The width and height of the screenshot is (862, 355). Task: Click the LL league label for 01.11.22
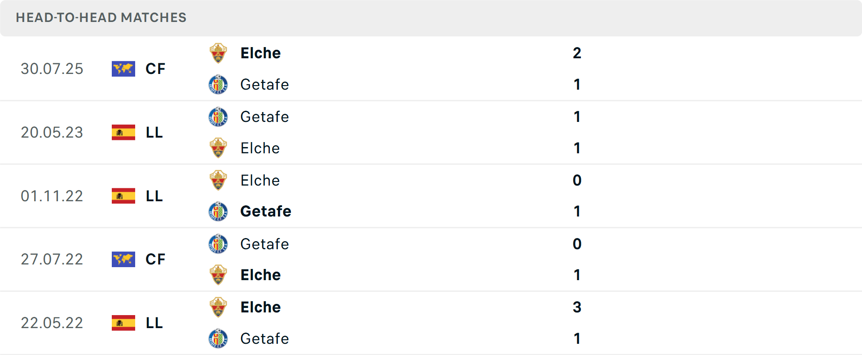[154, 196]
